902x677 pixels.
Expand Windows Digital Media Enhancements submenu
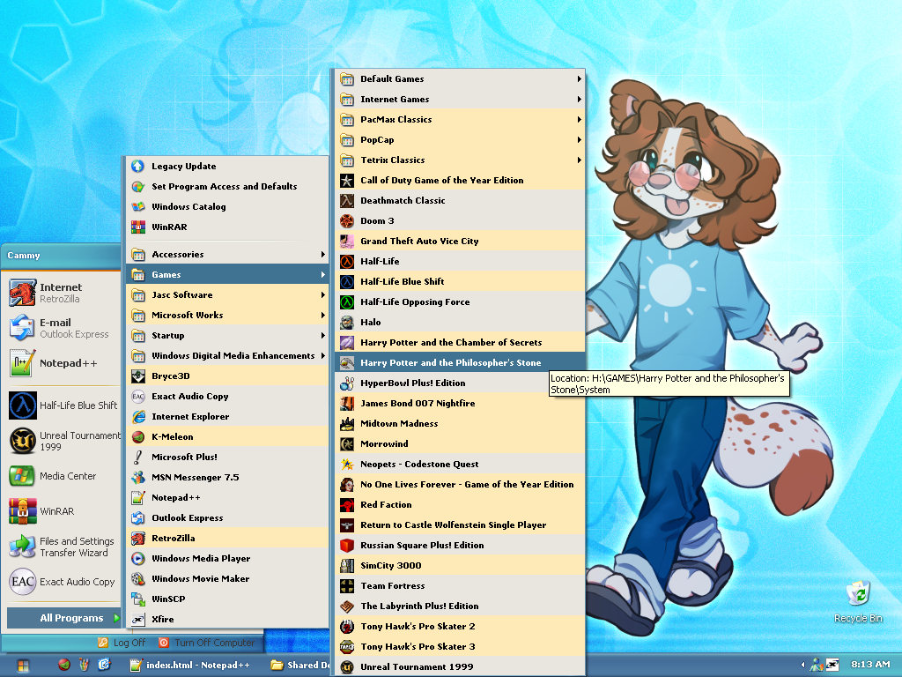[233, 355]
